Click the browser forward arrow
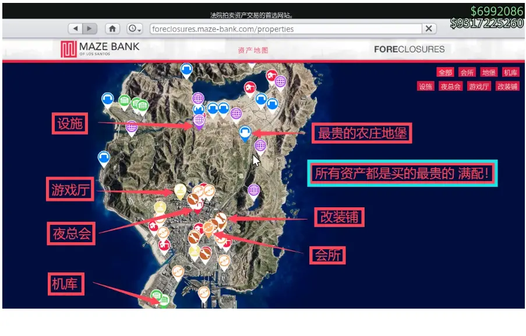The width and height of the screenshot is (526, 336). click(x=90, y=29)
